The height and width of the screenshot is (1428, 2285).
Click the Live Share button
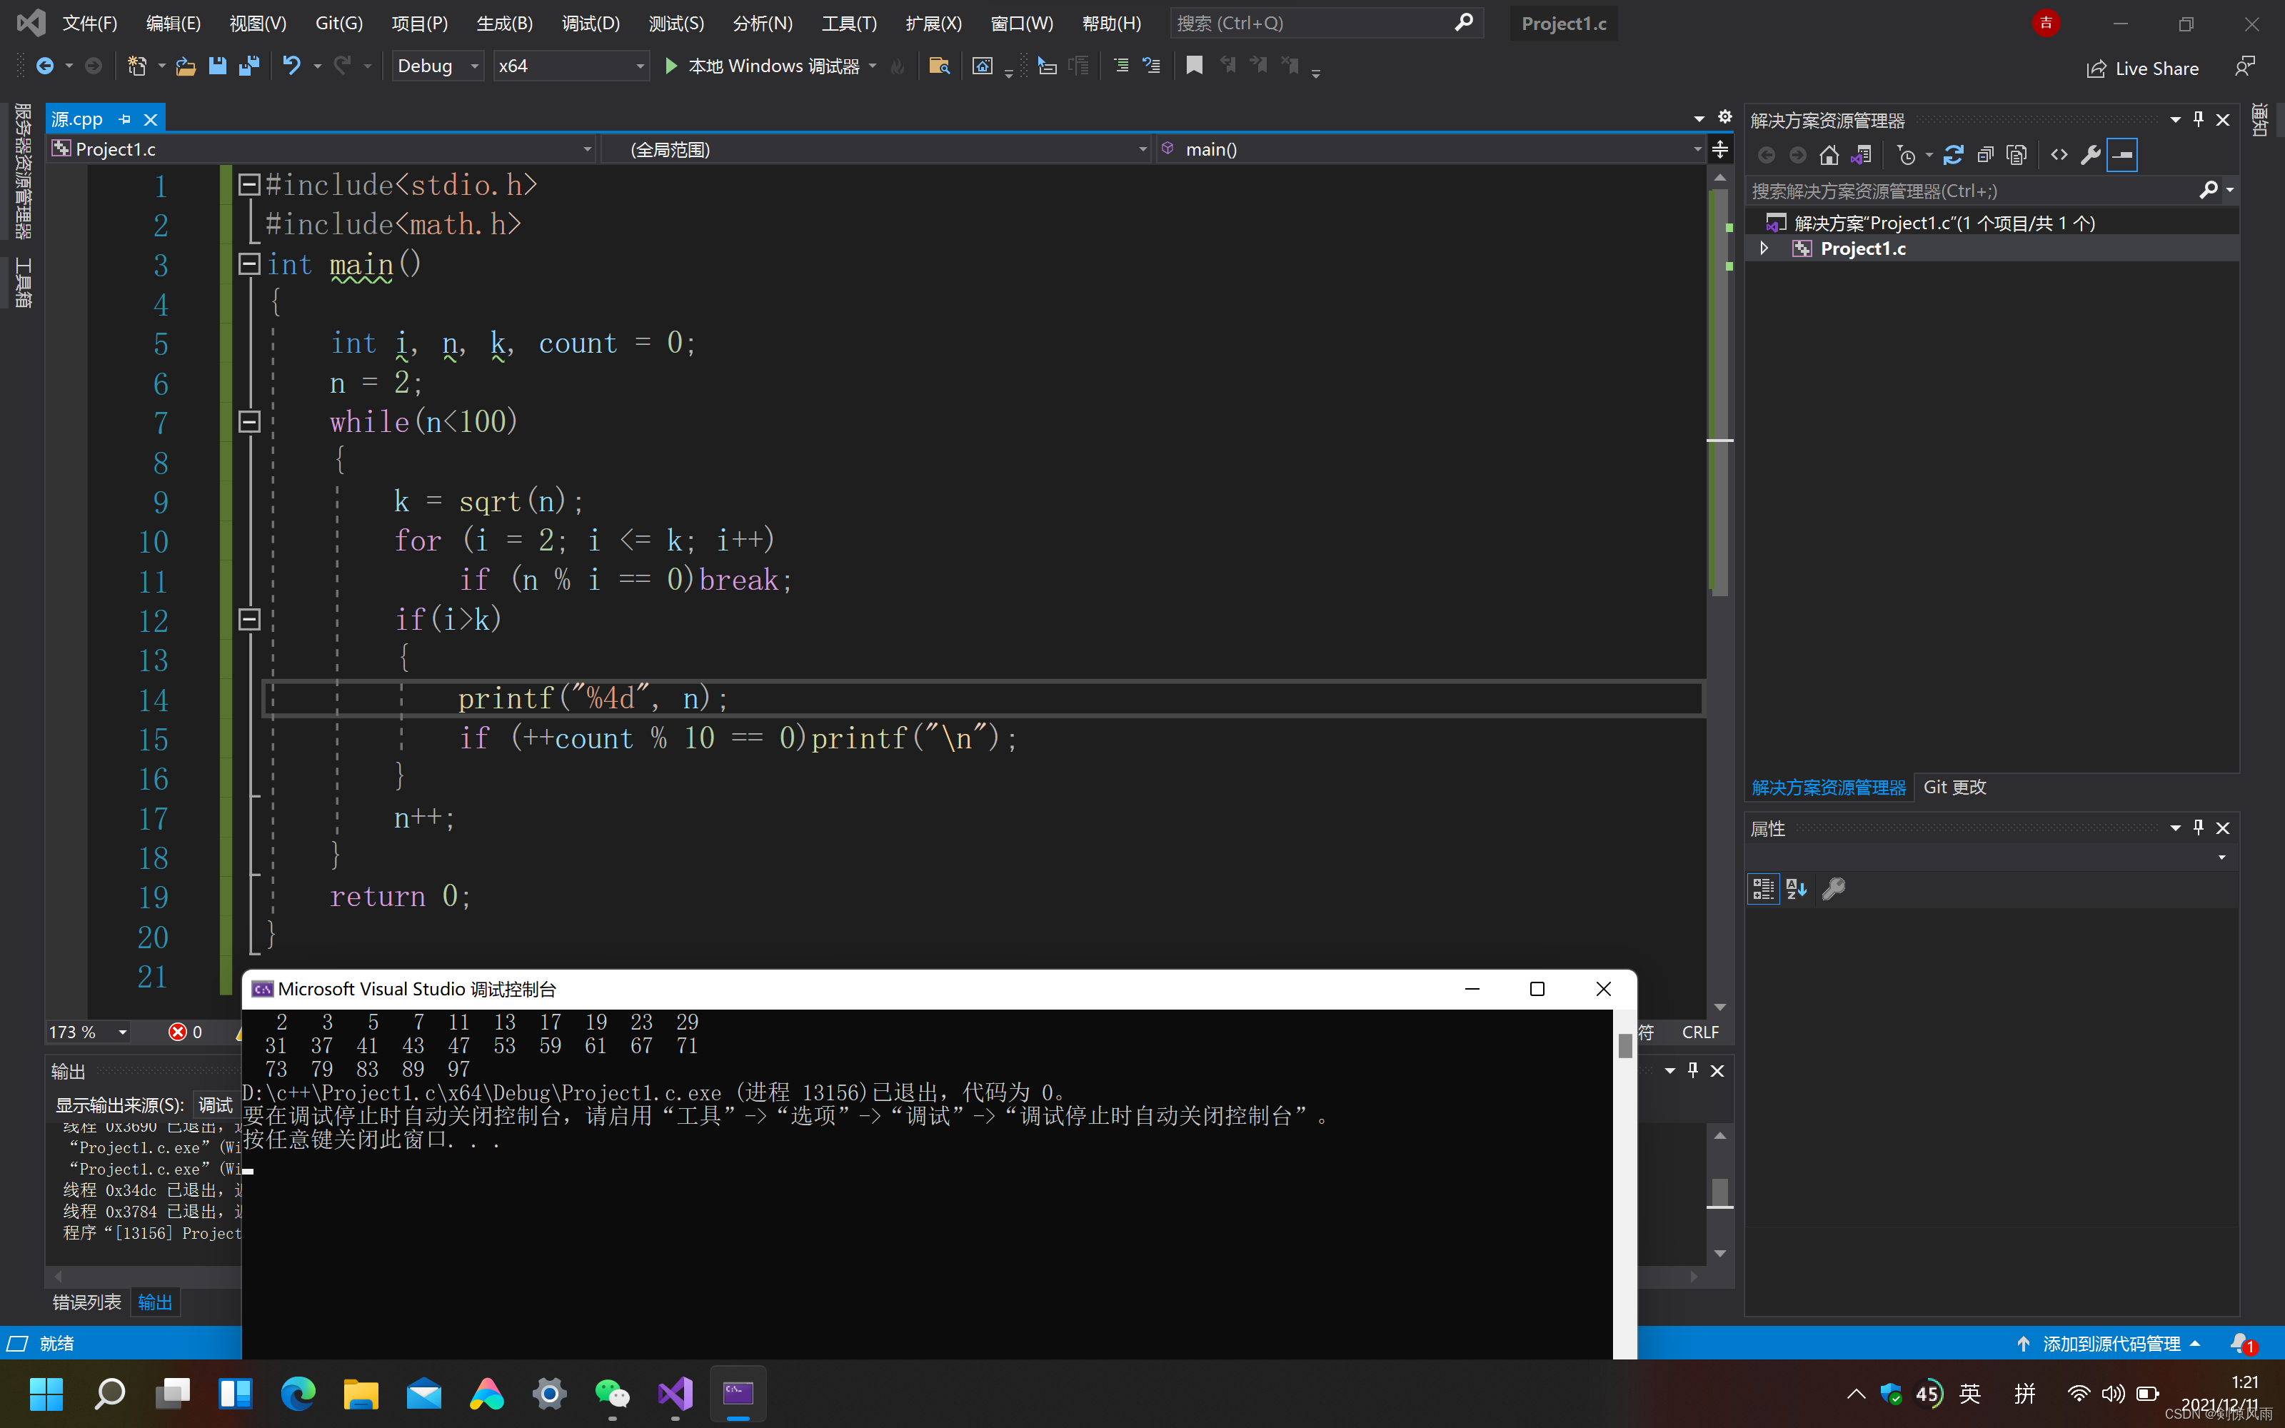(2142, 69)
